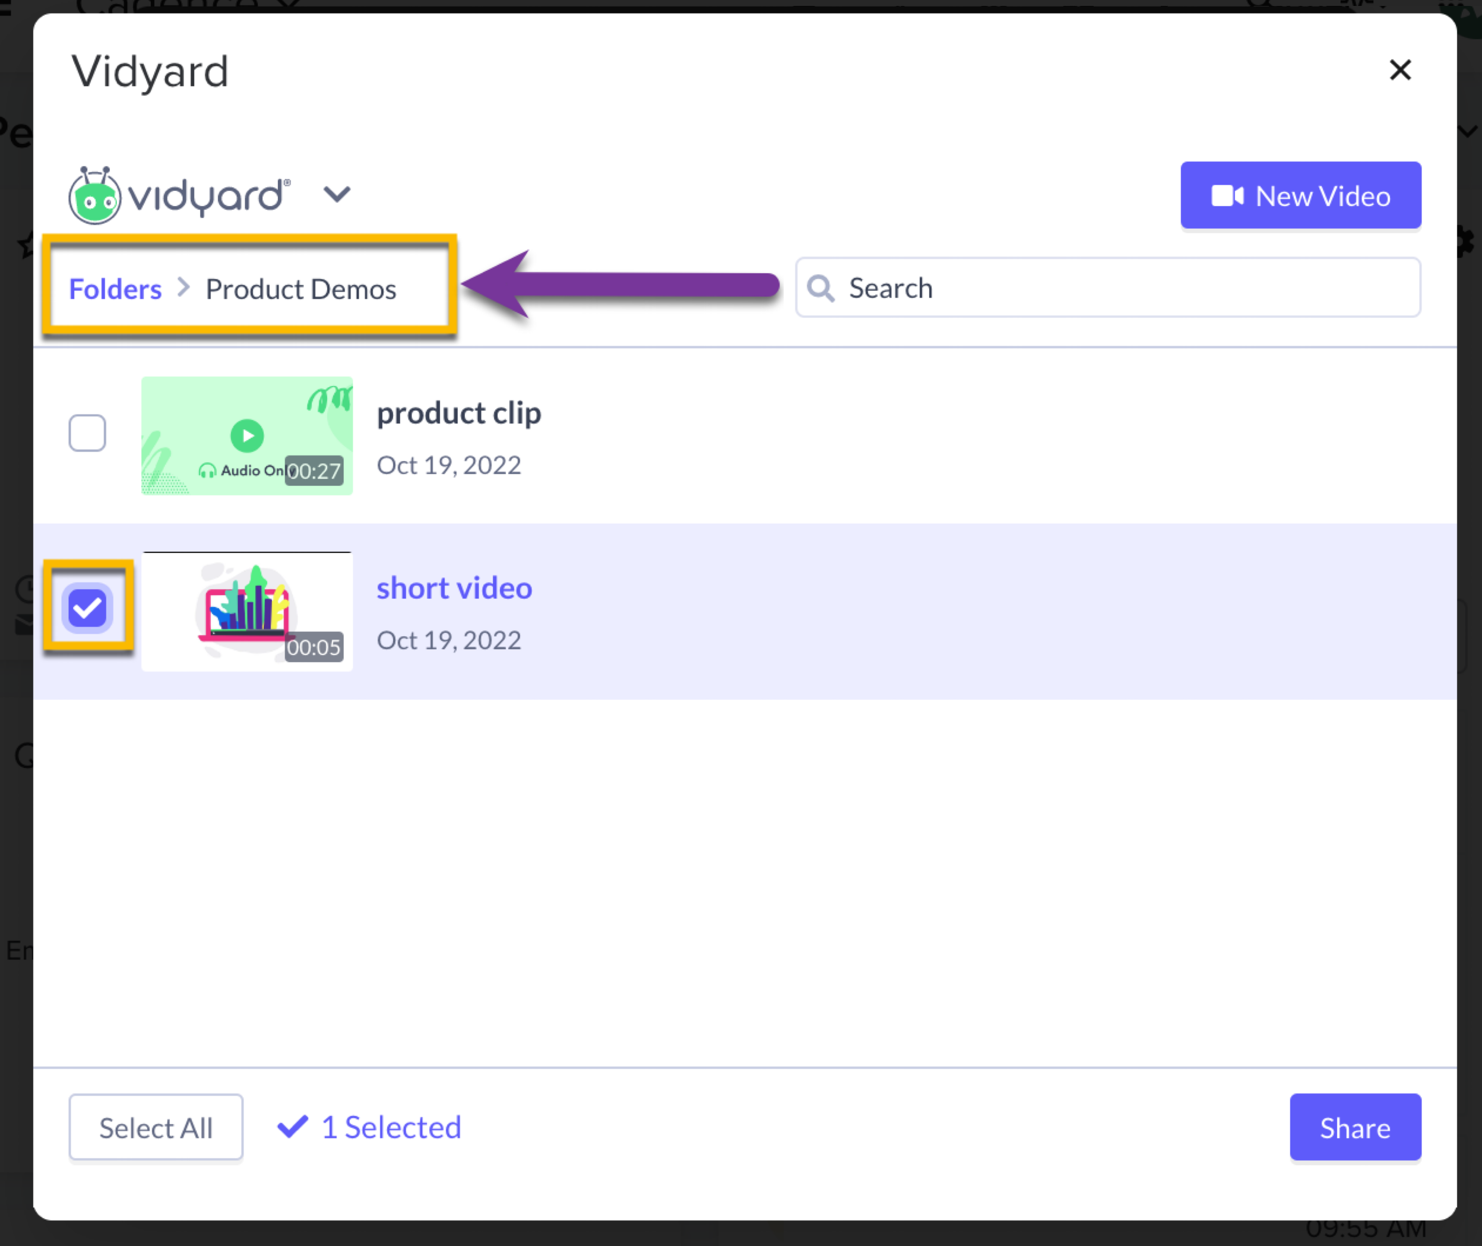Image resolution: width=1482 pixels, height=1246 pixels.
Task: Play the product clip audio preview
Action: coord(247,436)
